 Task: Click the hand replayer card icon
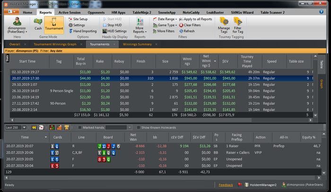pos(41,127)
